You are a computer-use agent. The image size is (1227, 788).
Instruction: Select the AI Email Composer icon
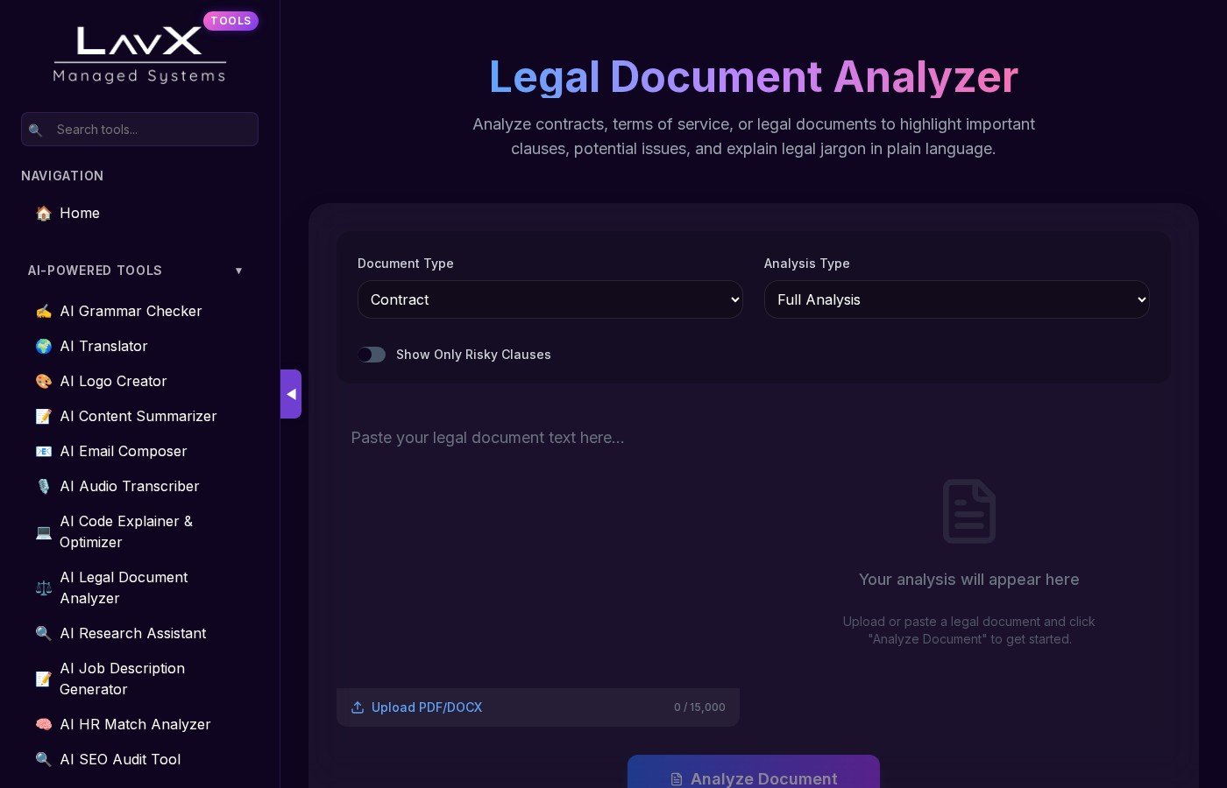tap(44, 451)
